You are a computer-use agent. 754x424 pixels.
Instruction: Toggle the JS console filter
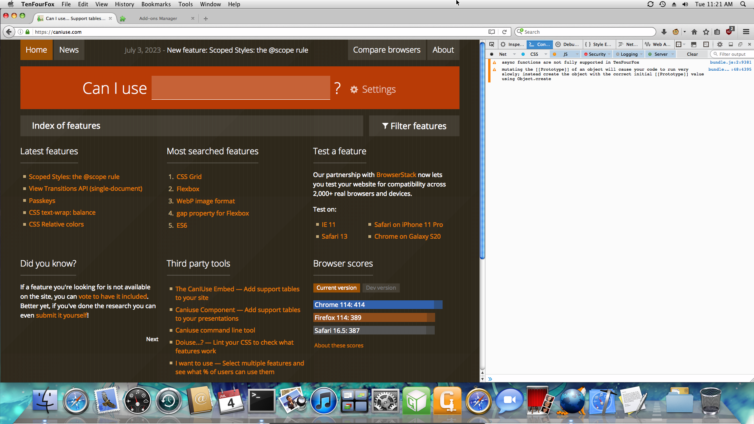point(565,54)
